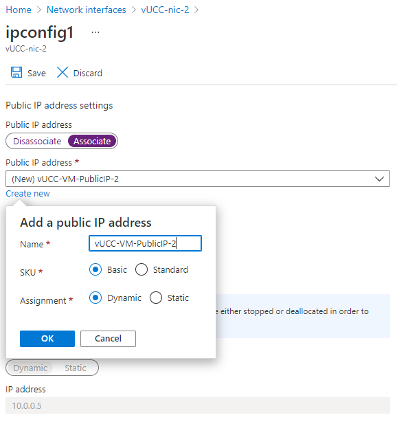Select Dynamic assignment radio in popup

95,298
